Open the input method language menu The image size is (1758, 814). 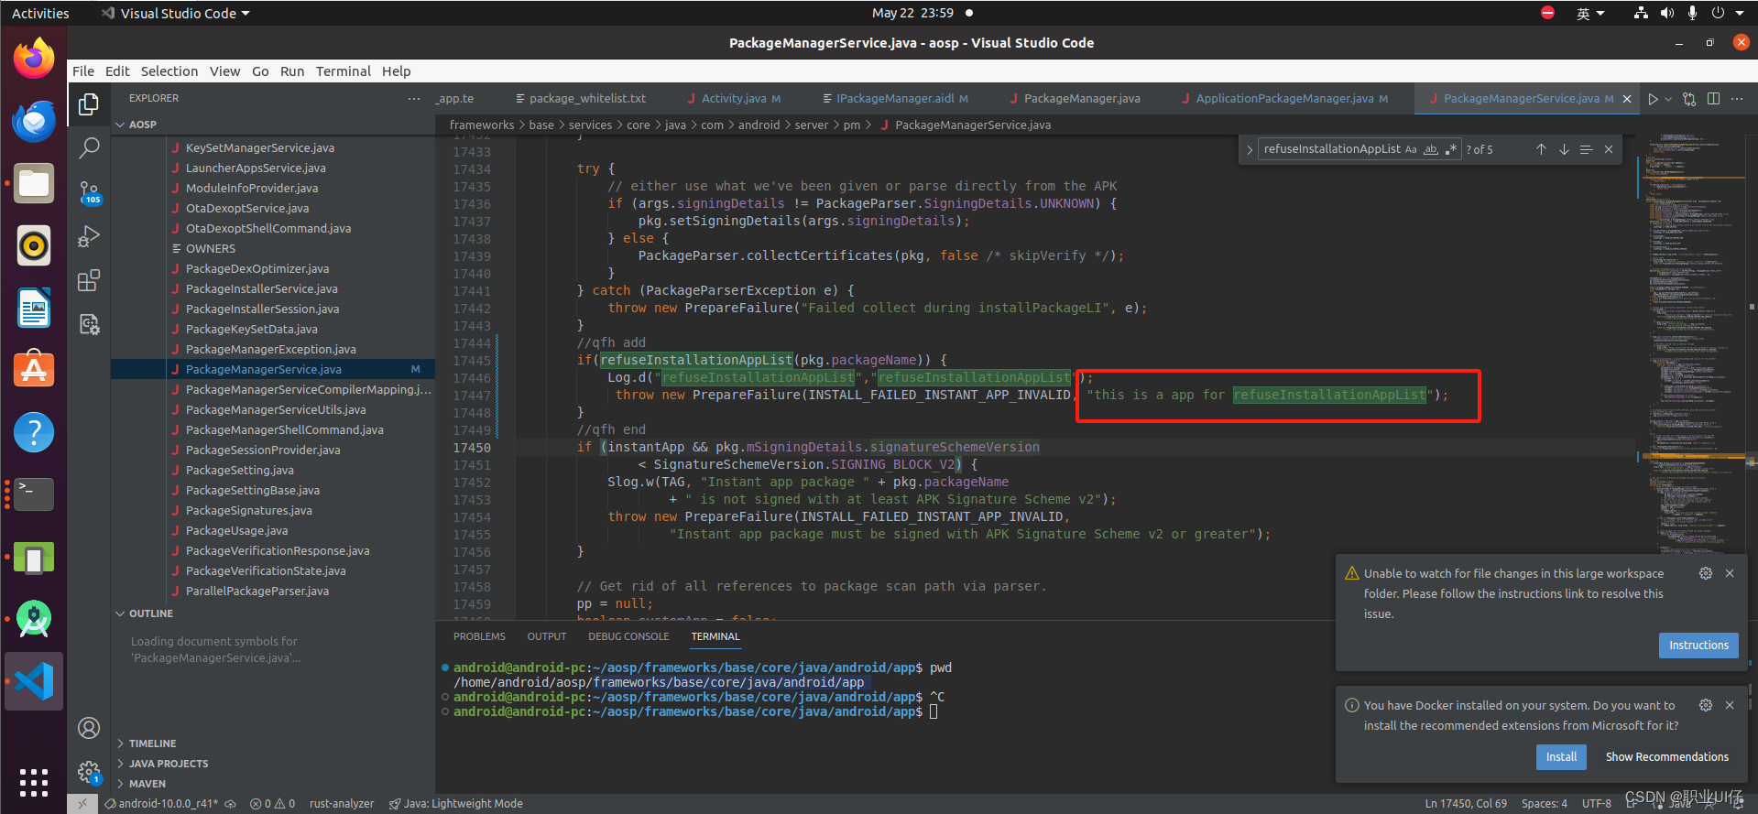coord(1590,13)
